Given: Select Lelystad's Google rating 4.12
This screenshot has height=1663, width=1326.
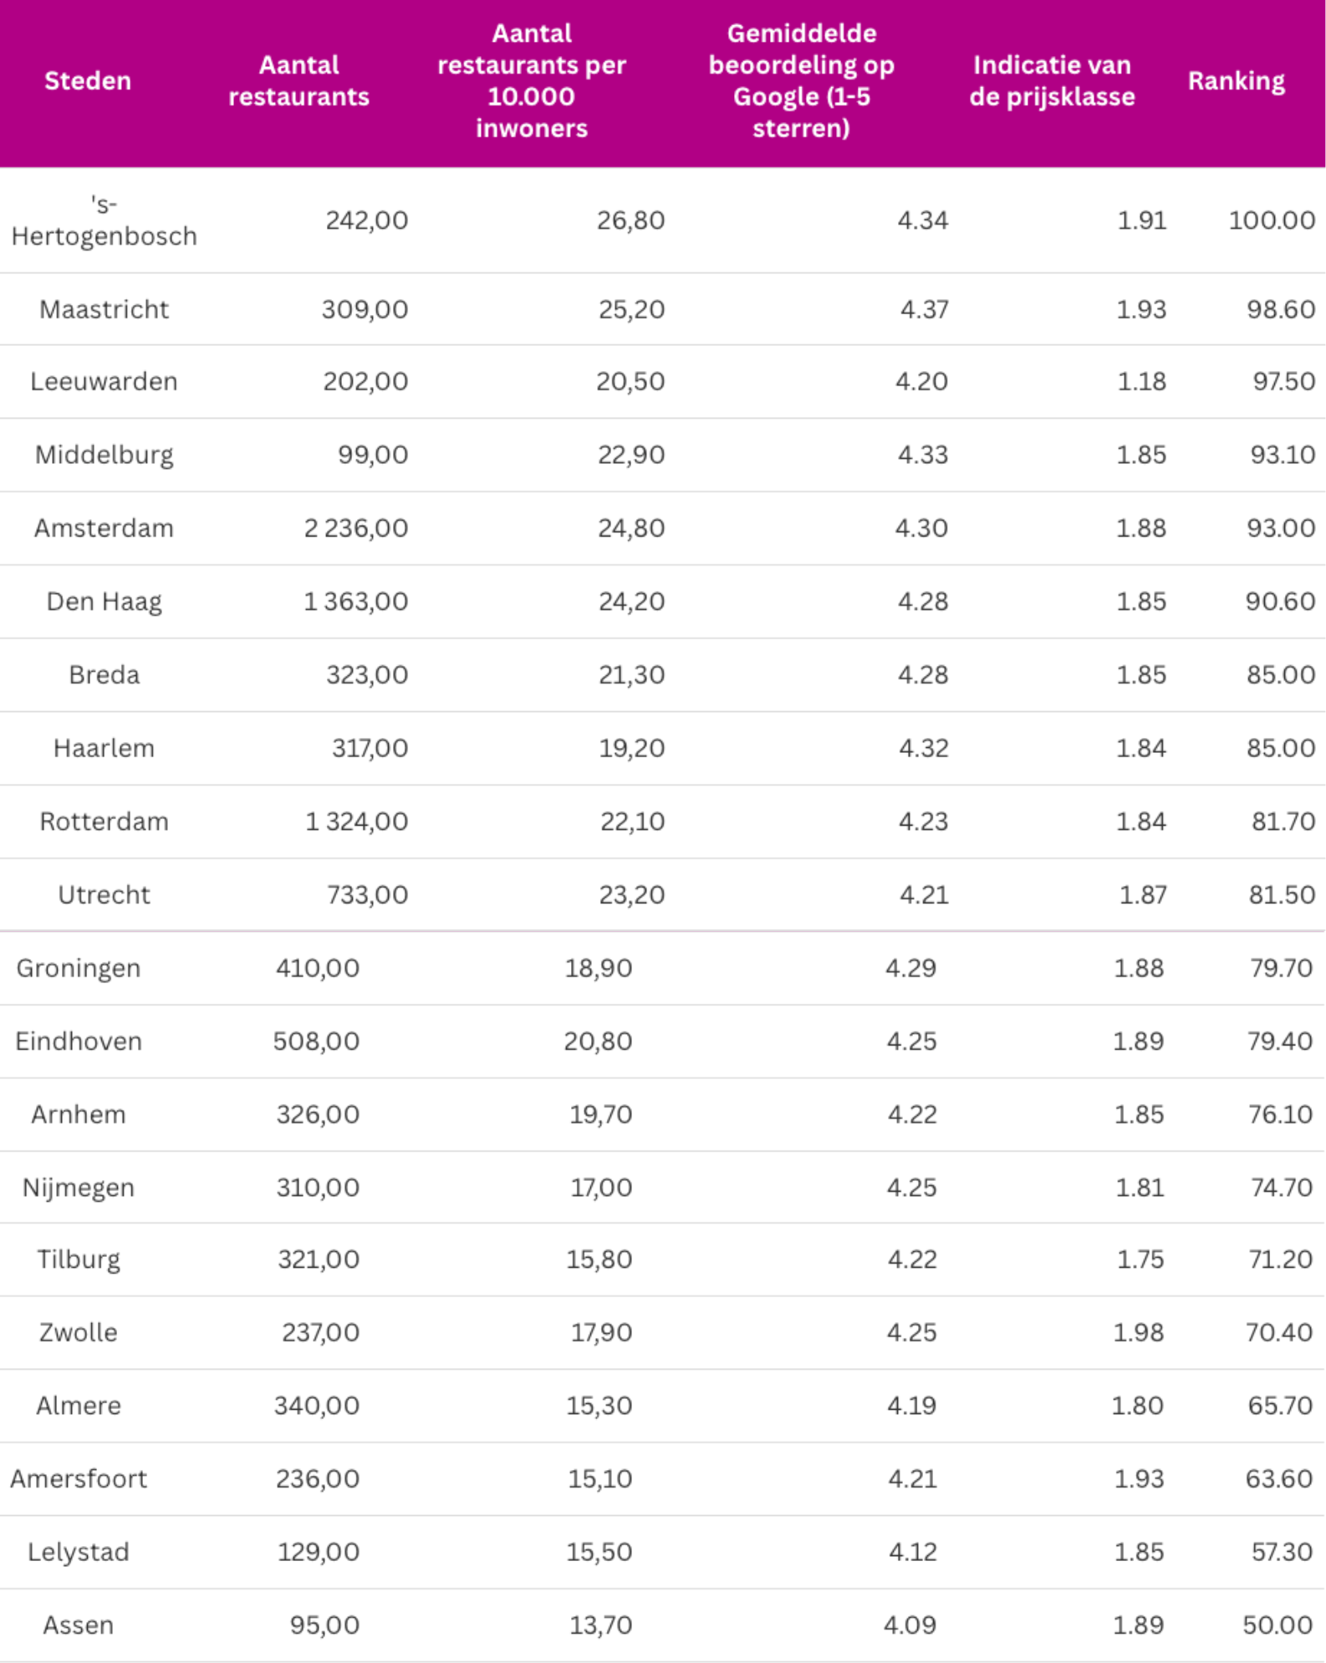Looking at the screenshot, I should 912,1552.
